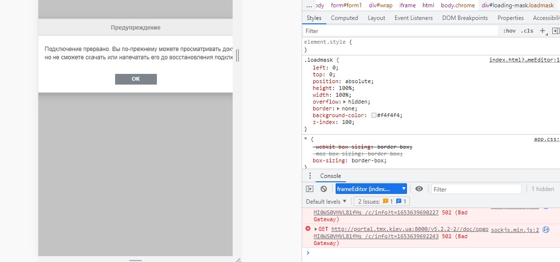Open the Layout tab
This screenshot has width=560, height=262.
(x=376, y=18)
